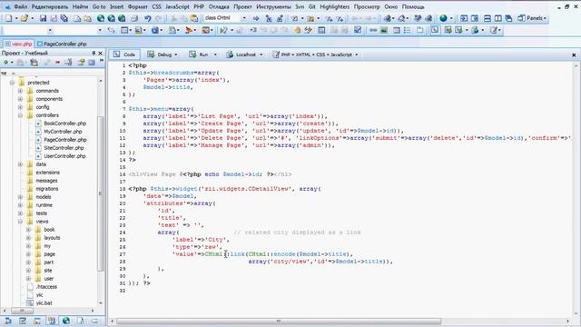Expand the commands folder

[20, 91]
